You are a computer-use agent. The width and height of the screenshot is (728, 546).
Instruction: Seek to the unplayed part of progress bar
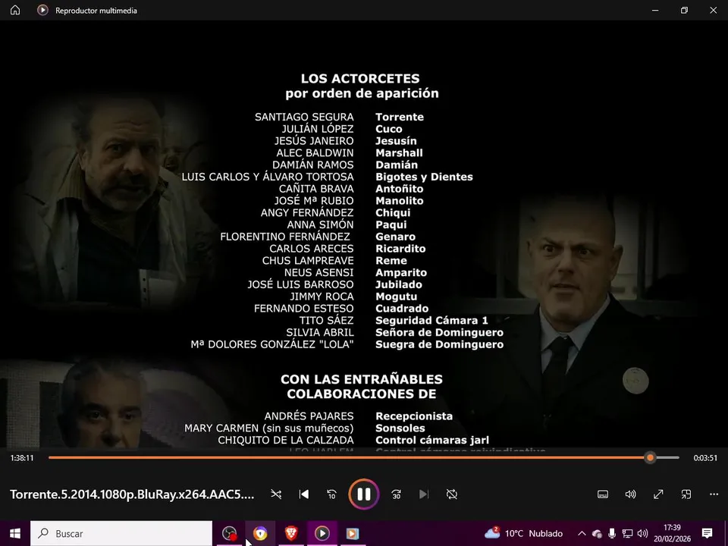(667, 458)
